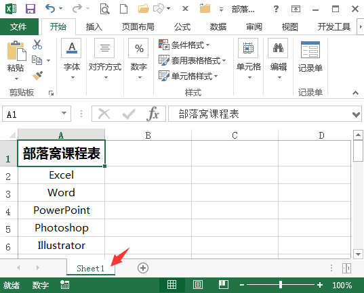Select the cell containing Word
Image resolution: width=364 pixels, height=293 pixels.
click(x=61, y=193)
